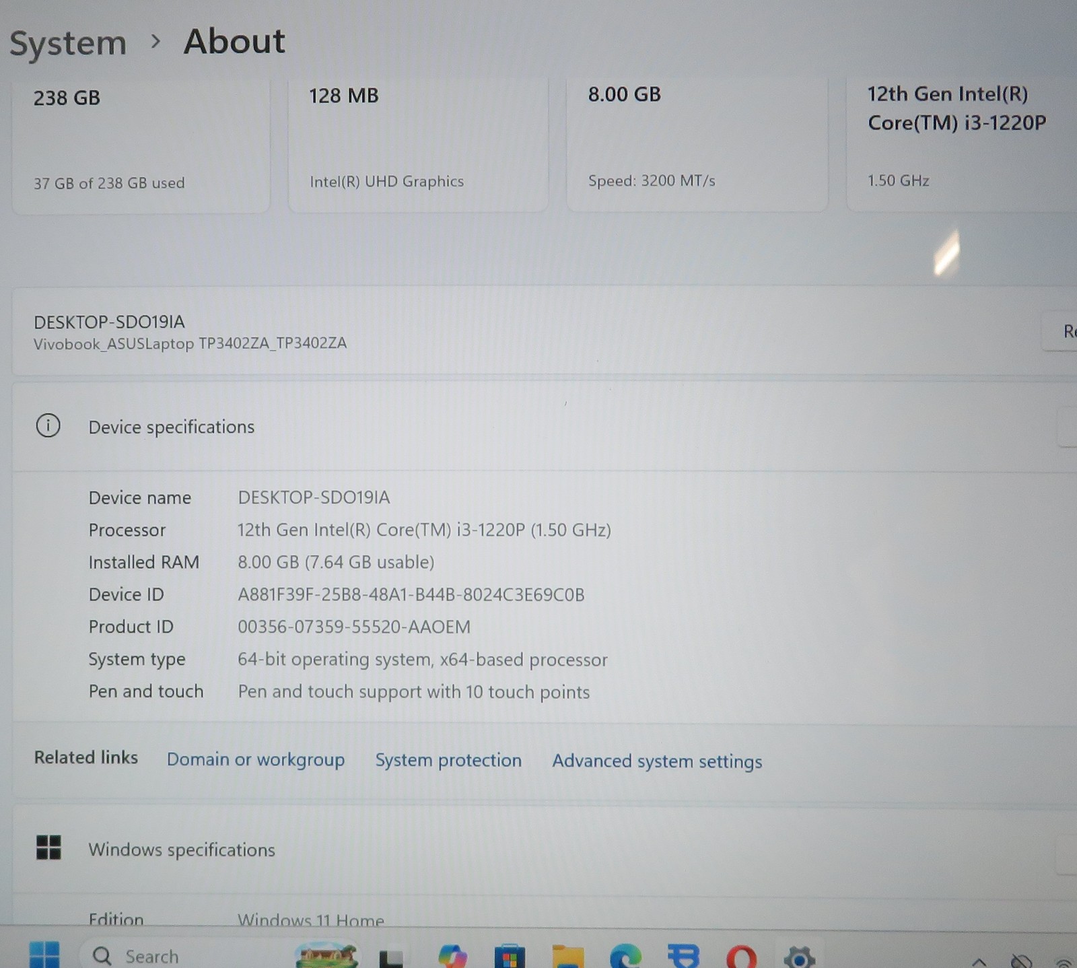Open the blue B-shaped app in taskbar

[x=684, y=956]
